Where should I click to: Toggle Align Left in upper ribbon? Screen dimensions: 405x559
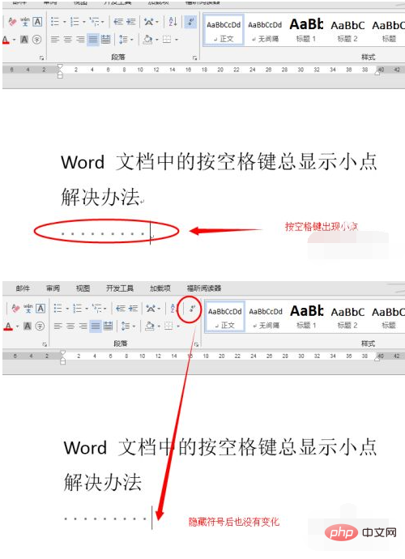tap(54, 39)
